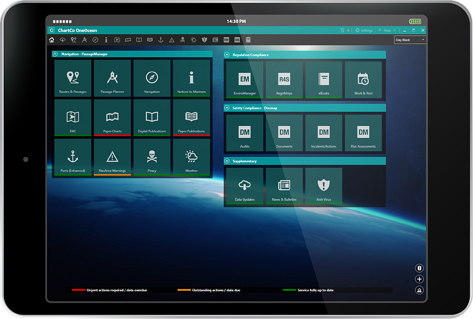Launch the EnviroManager tile
This screenshot has width=473, height=319.
tap(244, 80)
